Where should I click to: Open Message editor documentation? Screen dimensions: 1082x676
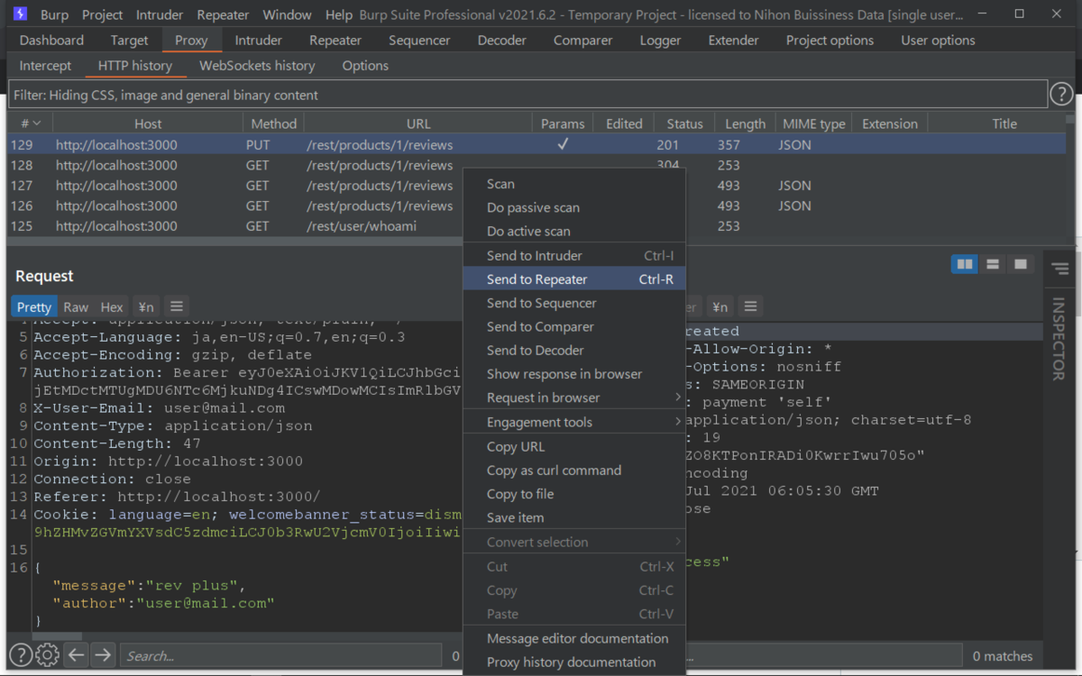coord(574,638)
